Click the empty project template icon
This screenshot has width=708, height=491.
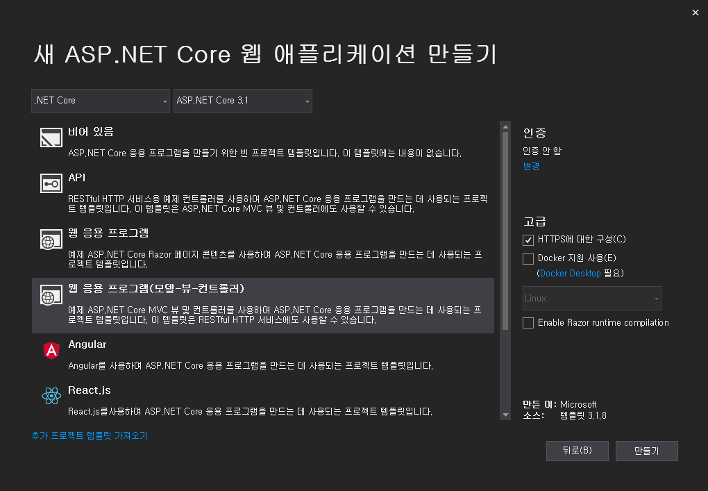click(51, 138)
